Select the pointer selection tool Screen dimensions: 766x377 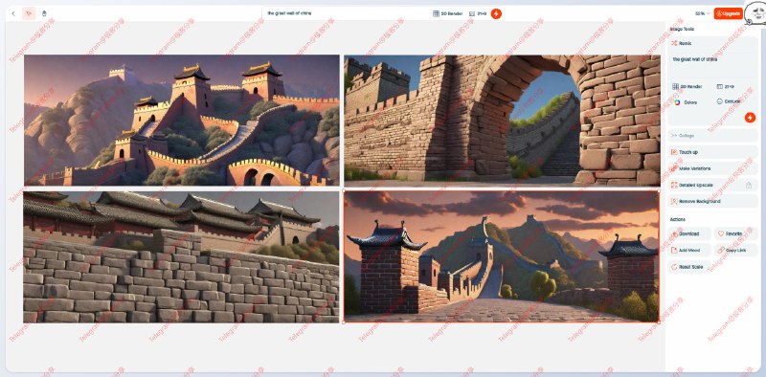tap(29, 13)
